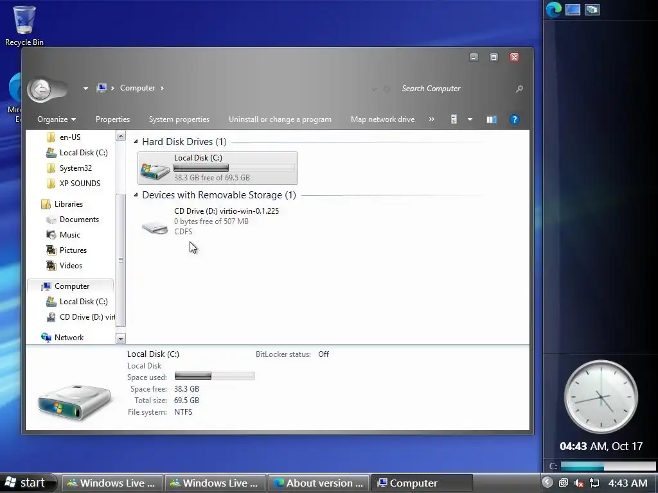This screenshot has height=493, width=658.
Task: Click the third gadget icon in sidebar
Action: click(x=592, y=10)
